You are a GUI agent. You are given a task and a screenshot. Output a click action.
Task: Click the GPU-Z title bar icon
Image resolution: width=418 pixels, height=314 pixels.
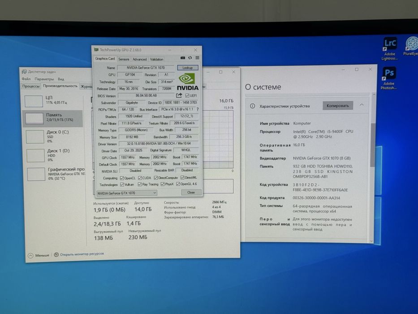96,50
